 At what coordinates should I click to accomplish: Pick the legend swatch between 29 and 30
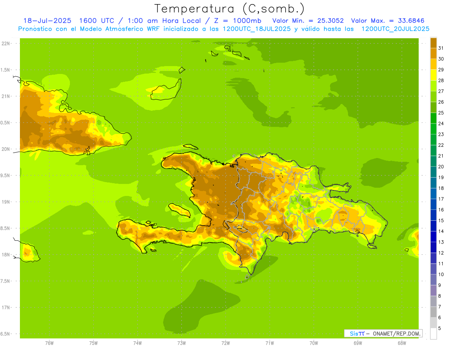[x=433, y=64]
